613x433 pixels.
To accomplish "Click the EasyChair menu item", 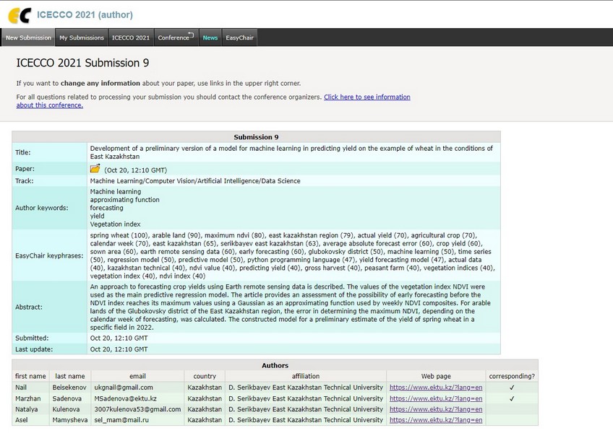I will click(239, 38).
